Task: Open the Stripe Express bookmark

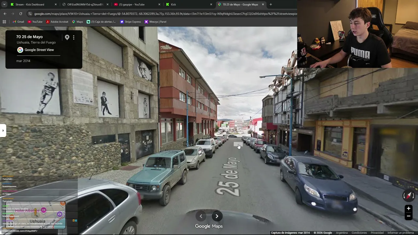Action: point(131,22)
